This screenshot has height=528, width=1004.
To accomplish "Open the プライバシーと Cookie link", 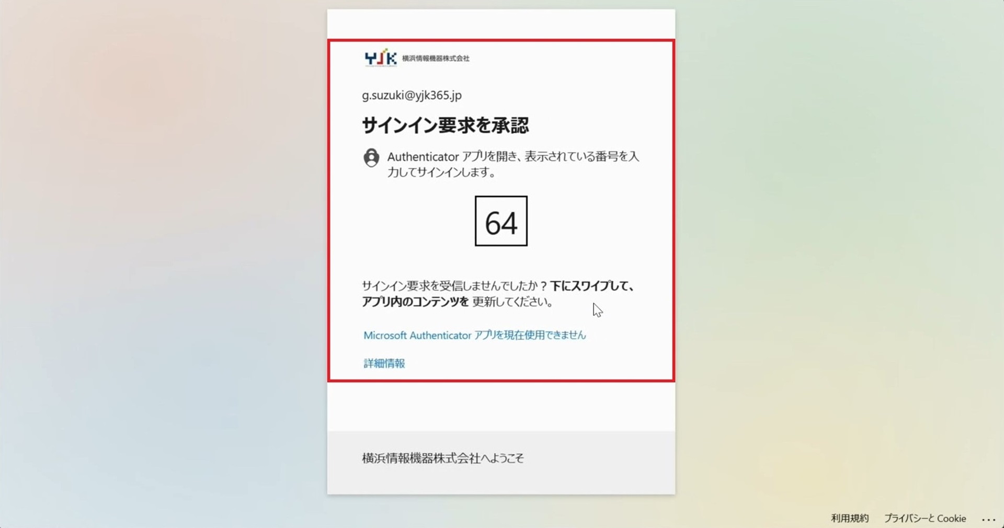I will (925, 518).
